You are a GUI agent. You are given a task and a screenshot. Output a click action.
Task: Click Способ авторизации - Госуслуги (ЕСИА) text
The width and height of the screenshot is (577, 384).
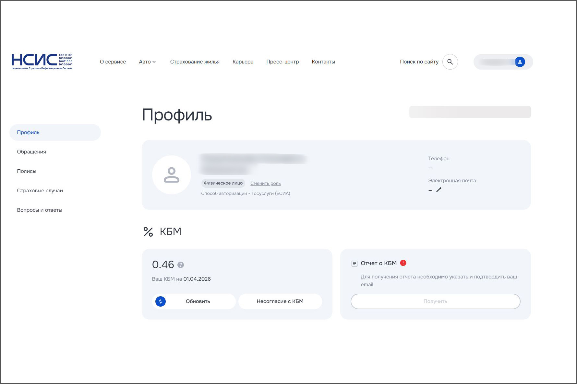(246, 194)
